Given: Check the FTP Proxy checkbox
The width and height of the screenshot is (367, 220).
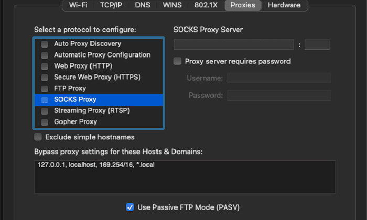Looking at the screenshot, I should click(x=45, y=89).
